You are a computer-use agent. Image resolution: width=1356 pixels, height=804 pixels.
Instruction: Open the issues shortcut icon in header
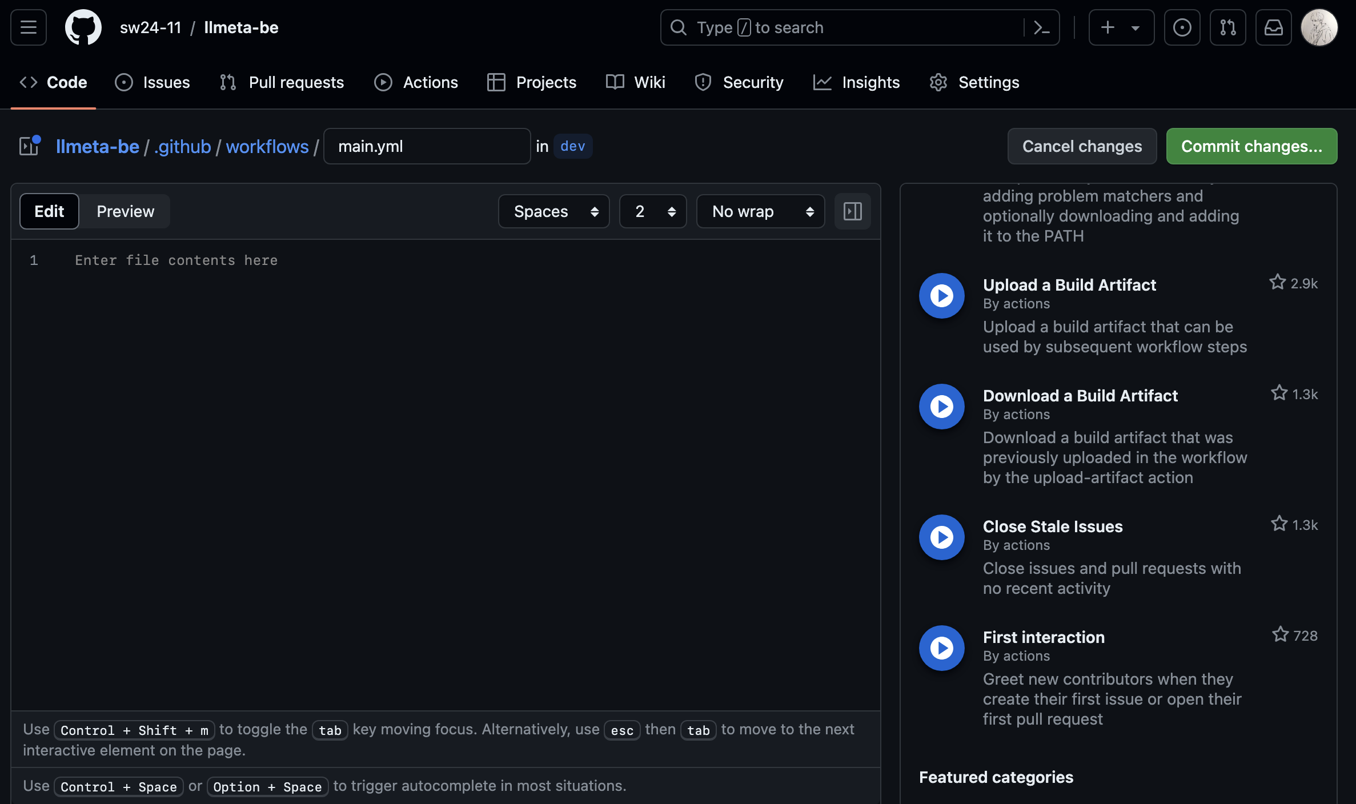point(1182,27)
